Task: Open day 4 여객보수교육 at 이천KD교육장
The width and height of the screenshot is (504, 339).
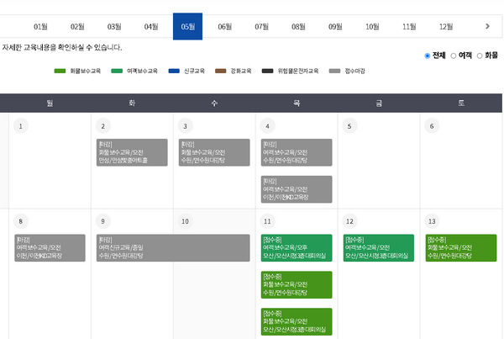Action: [x=297, y=189]
